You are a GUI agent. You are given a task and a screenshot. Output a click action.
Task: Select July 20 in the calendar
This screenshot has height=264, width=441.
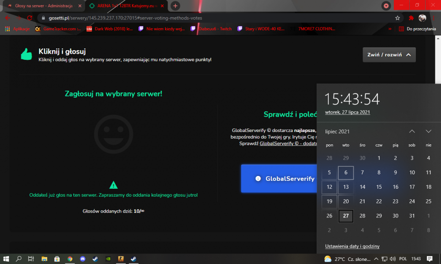346,202
